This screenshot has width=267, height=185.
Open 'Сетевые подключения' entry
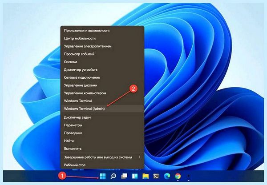[x=102, y=78]
